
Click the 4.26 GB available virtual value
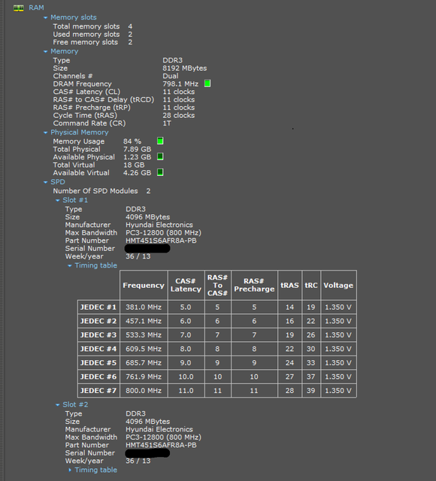point(137,173)
